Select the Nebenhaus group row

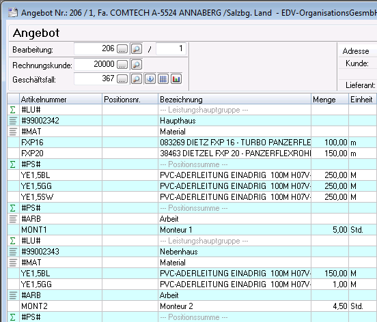point(192,252)
